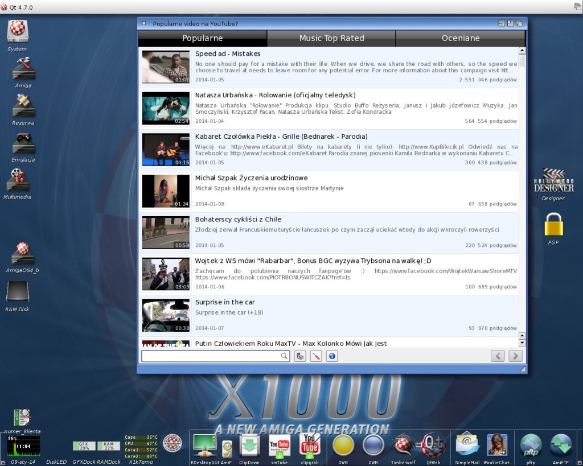Open the AmigaOS4_b drive icon
The height and width of the screenshot is (466, 583).
22,253
